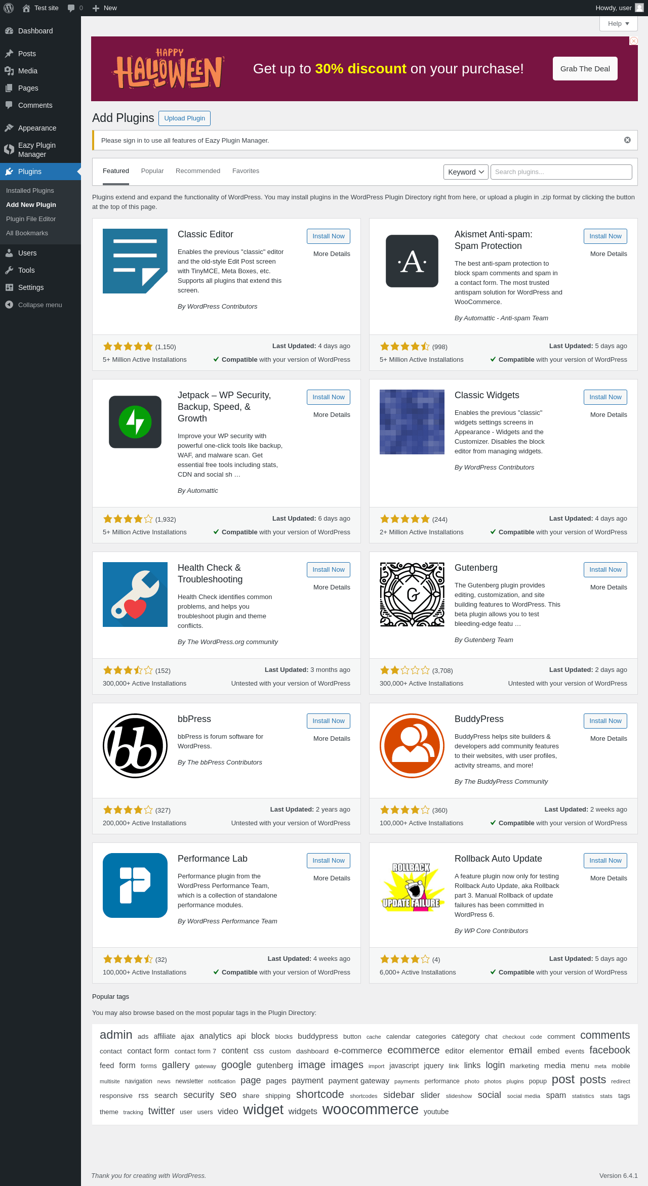Click the Health Check plugin icon
The width and height of the screenshot is (648, 1186).
(135, 595)
